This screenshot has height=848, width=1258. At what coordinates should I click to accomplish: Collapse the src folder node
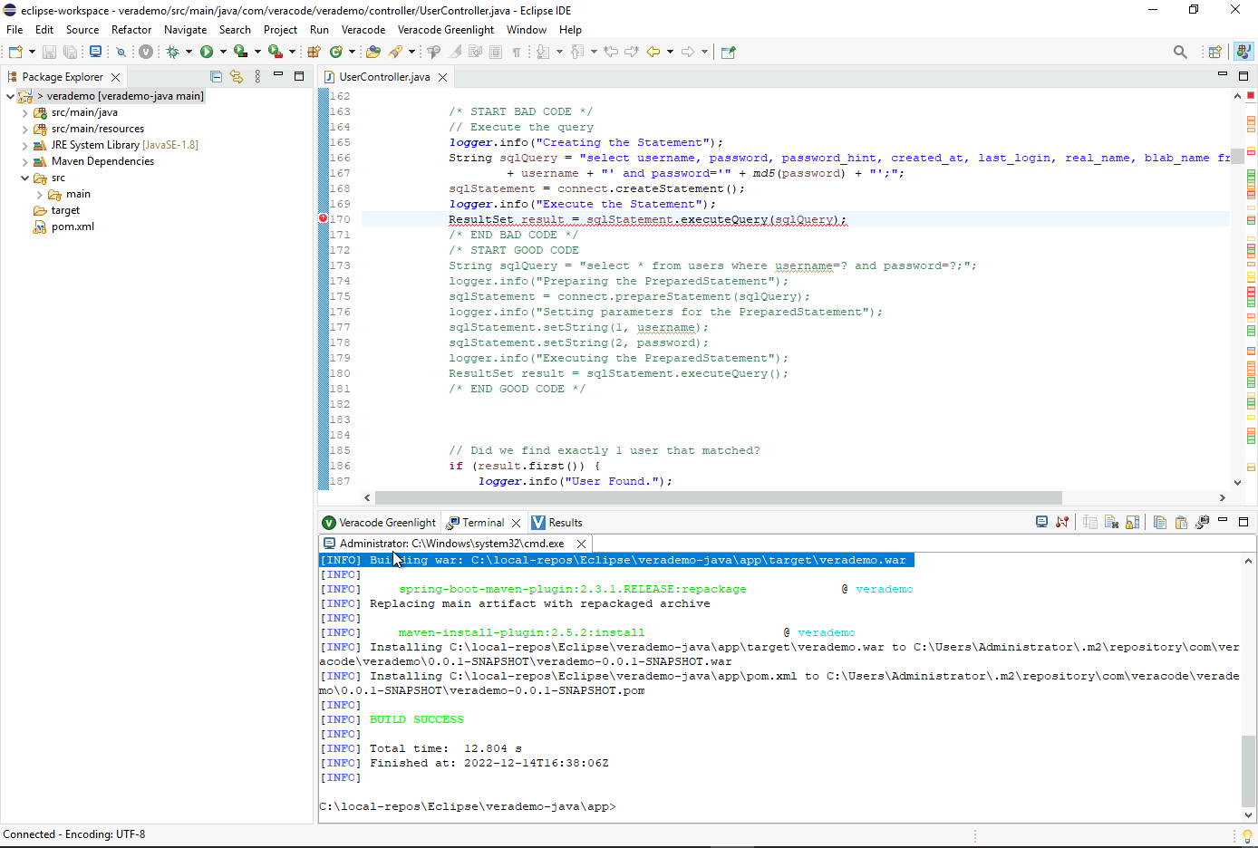(24, 178)
